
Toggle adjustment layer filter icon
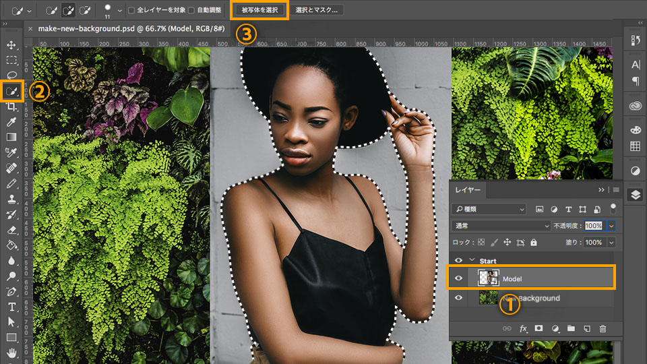pyautogui.click(x=554, y=209)
